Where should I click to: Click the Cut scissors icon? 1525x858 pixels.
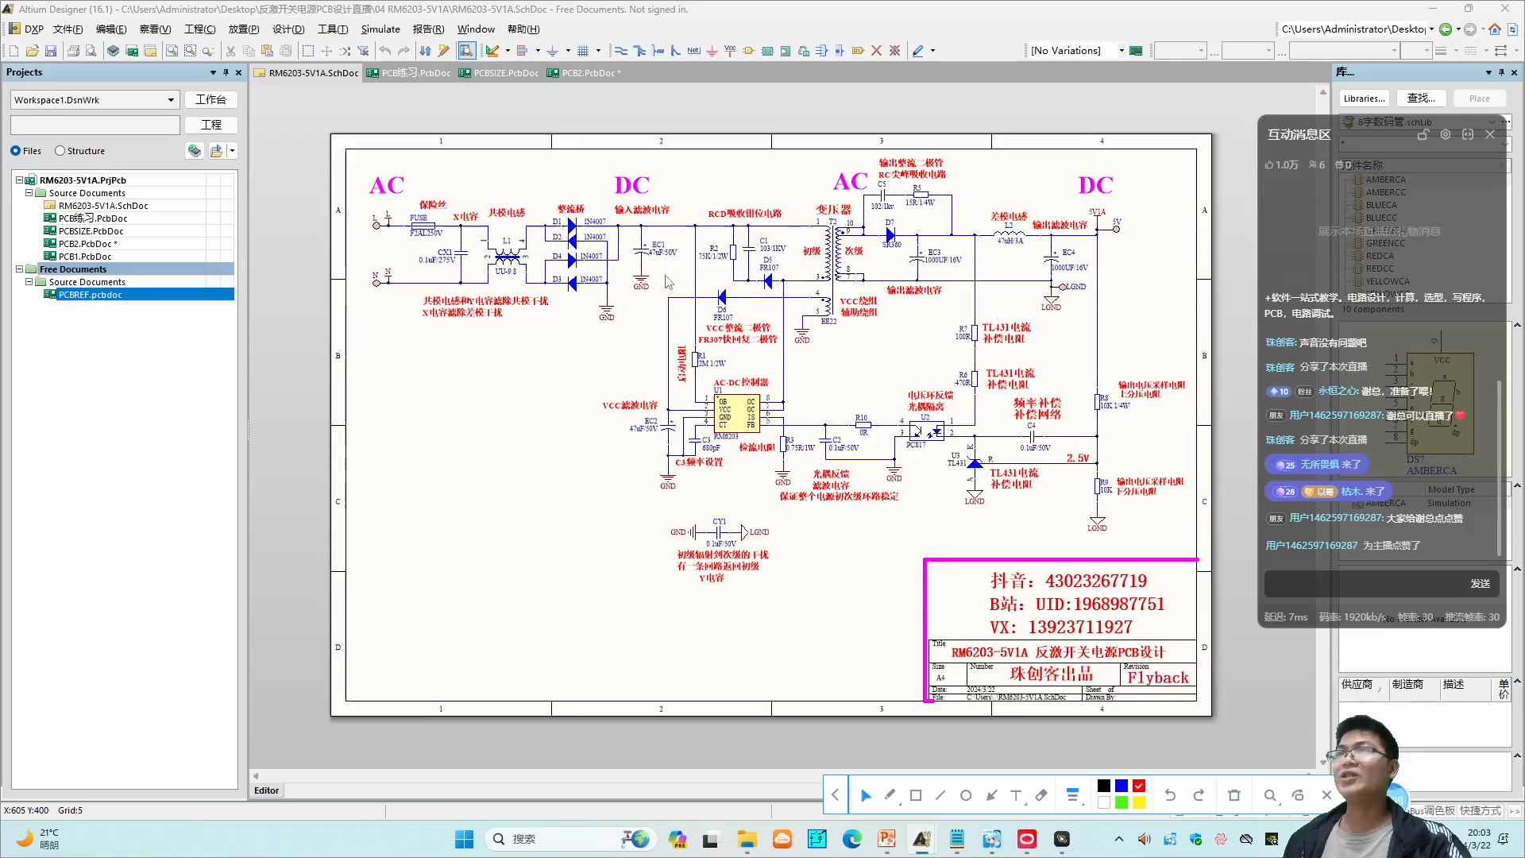(x=230, y=51)
